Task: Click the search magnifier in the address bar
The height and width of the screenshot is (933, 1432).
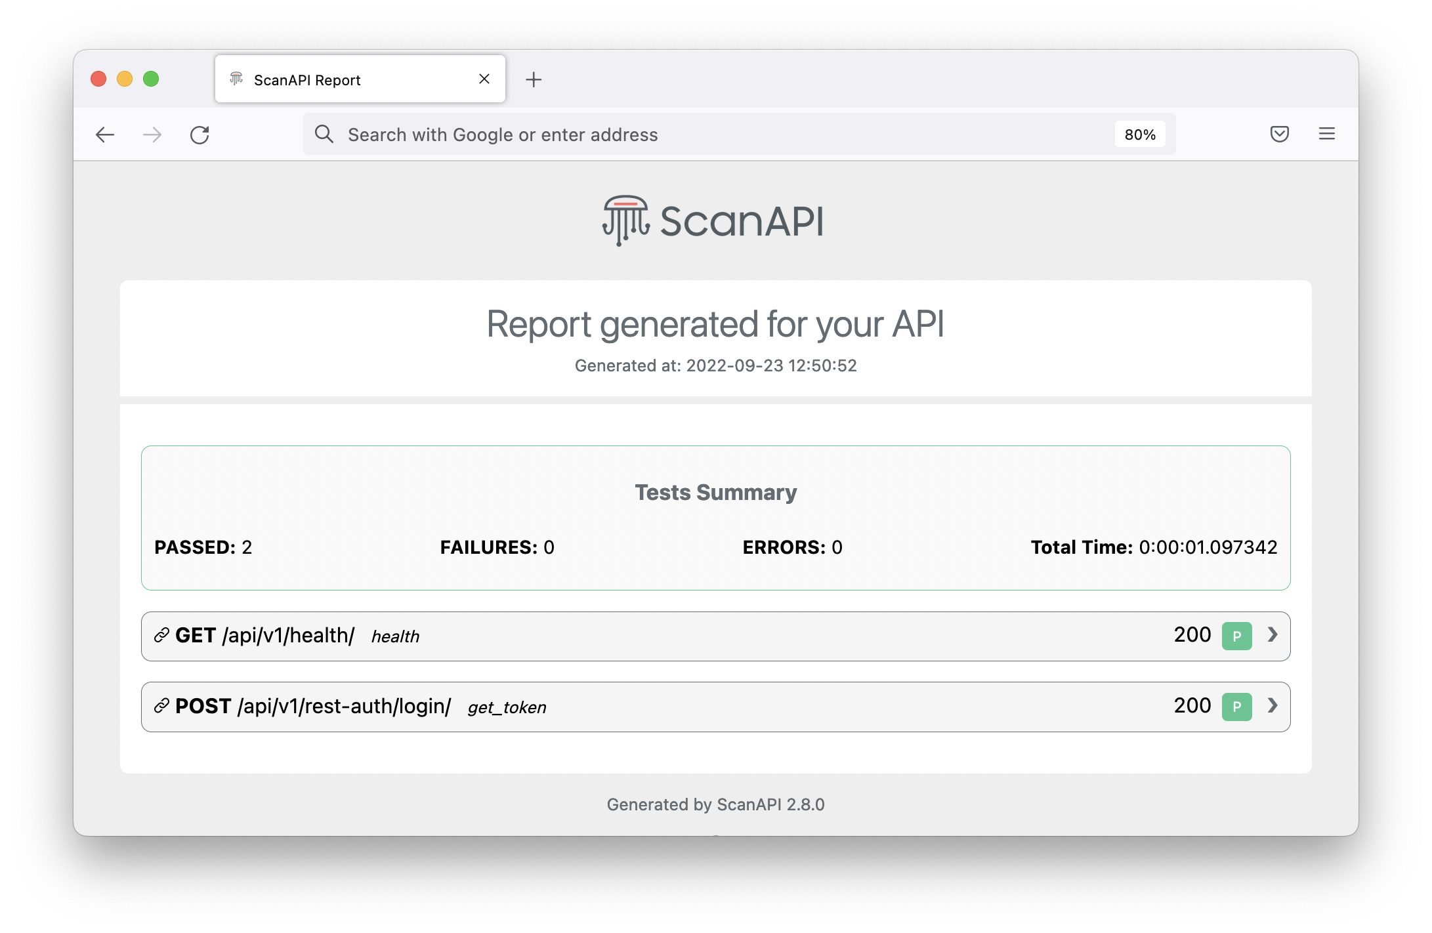Action: [324, 134]
